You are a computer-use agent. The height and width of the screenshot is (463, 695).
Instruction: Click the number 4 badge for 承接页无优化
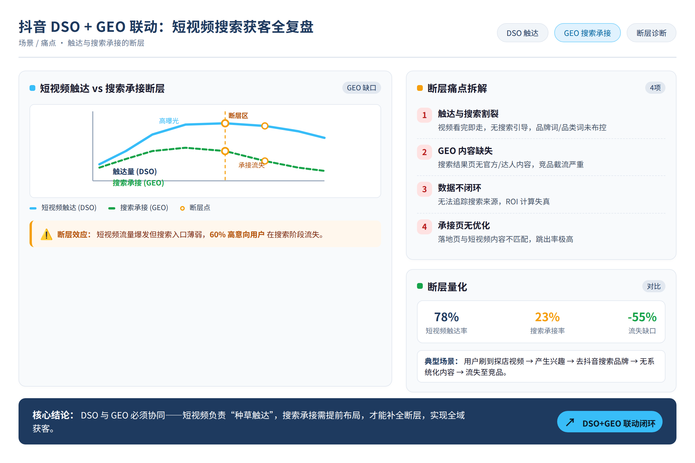tap(424, 227)
